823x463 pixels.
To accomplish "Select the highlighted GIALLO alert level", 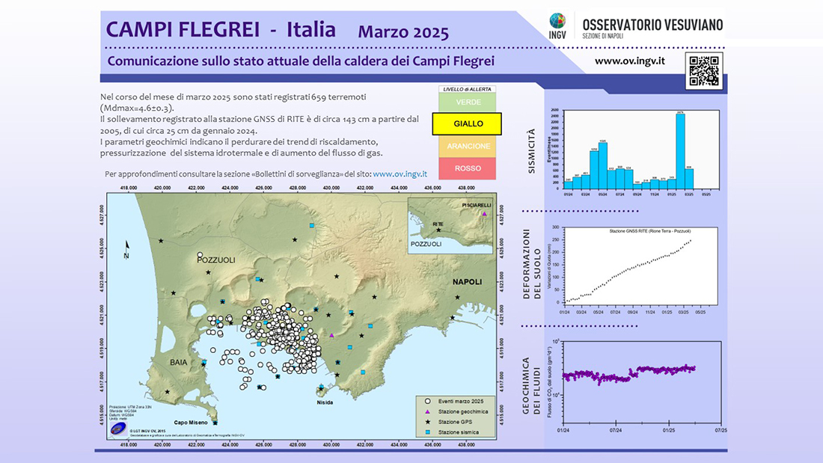I will point(468,123).
